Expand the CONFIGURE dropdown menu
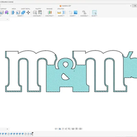The image size is (137, 137). (x=37, y=16)
